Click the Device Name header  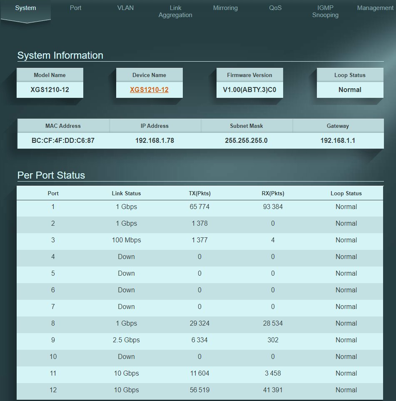coord(149,75)
